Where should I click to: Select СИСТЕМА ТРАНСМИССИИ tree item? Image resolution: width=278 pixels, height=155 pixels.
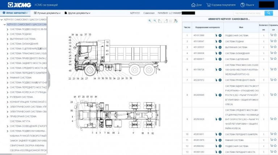click(28, 53)
